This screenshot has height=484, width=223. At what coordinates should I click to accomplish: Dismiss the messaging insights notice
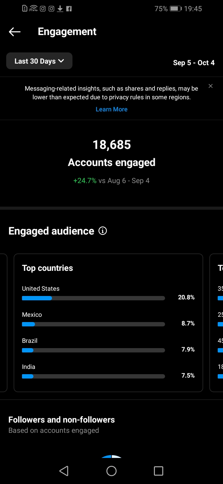click(211, 86)
